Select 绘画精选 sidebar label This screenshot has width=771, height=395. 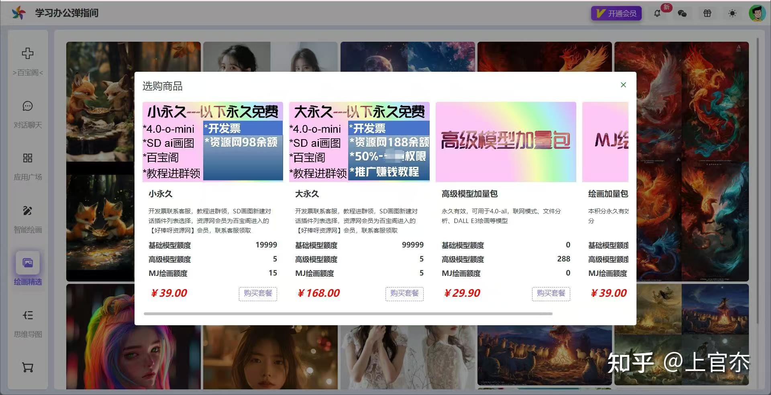[28, 282]
